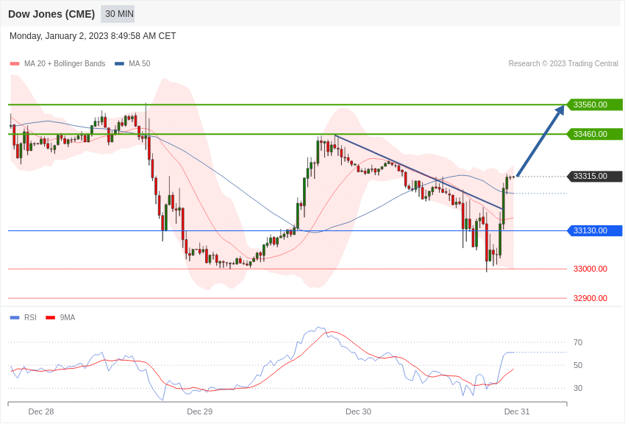The height and width of the screenshot is (424, 625).
Task: Click the 33130.00 pivot price label
Action: pos(595,230)
